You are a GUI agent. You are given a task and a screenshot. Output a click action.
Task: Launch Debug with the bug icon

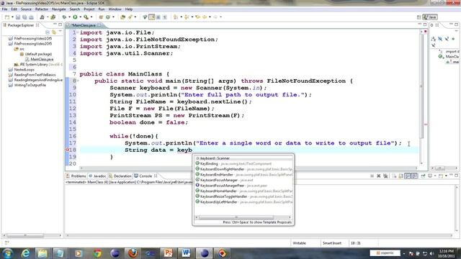[x=64, y=17]
